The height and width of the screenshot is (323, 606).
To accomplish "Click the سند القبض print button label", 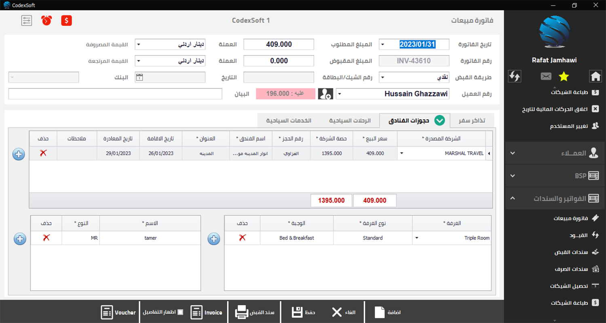I will click(263, 313).
